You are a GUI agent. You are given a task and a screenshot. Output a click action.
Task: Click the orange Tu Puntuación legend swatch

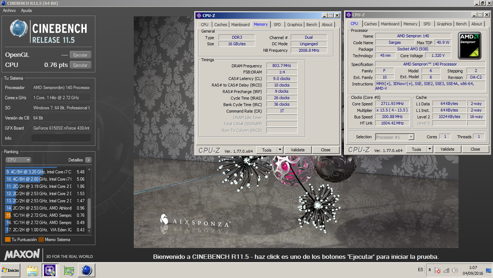tap(8, 240)
